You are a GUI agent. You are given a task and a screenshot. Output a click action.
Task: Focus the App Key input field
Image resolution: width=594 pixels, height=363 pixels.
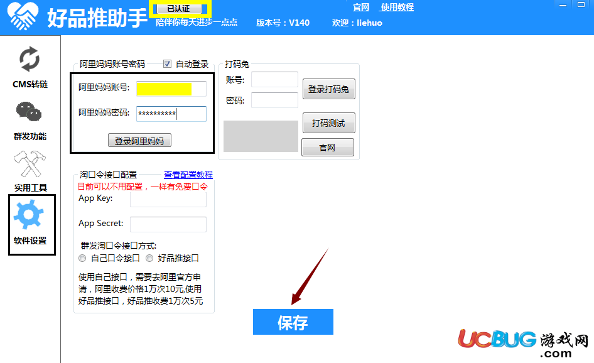pyautogui.click(x=168, y=199)
